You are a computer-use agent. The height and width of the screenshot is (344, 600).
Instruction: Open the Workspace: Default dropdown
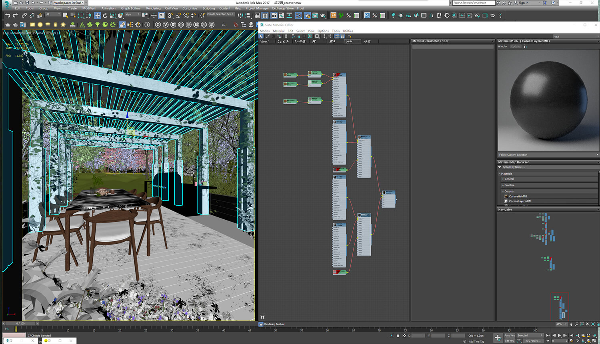tap(69, 3)
